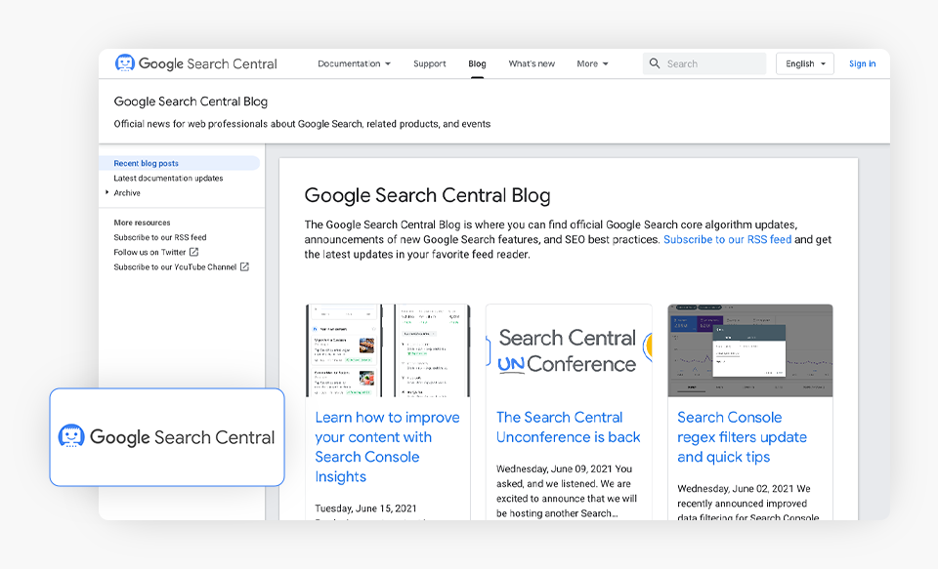Image resolution: width=938 pixels, height=569 pixels.
Task: Open the What's new tab
Action: tap(532, 63)
